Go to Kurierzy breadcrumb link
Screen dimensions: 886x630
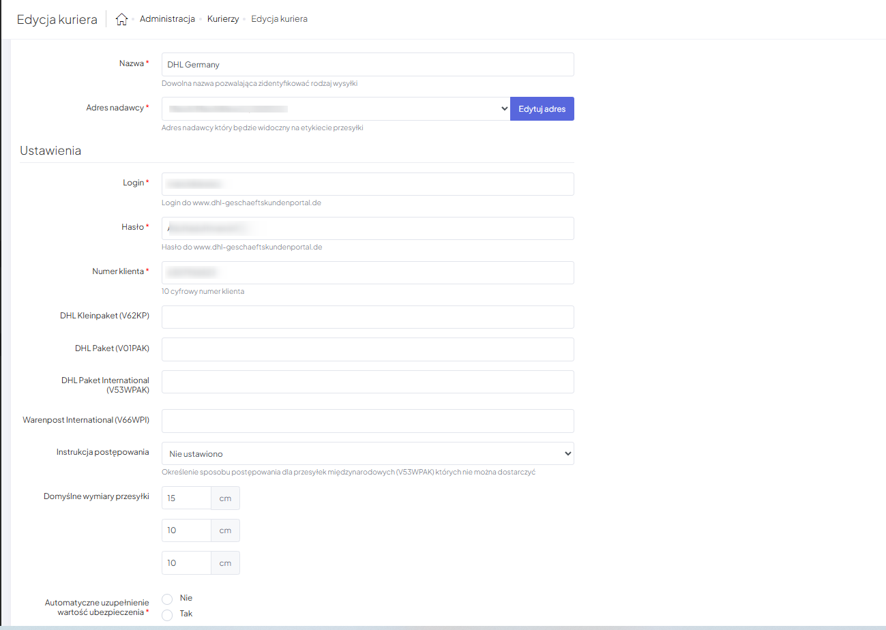point(223,19)
